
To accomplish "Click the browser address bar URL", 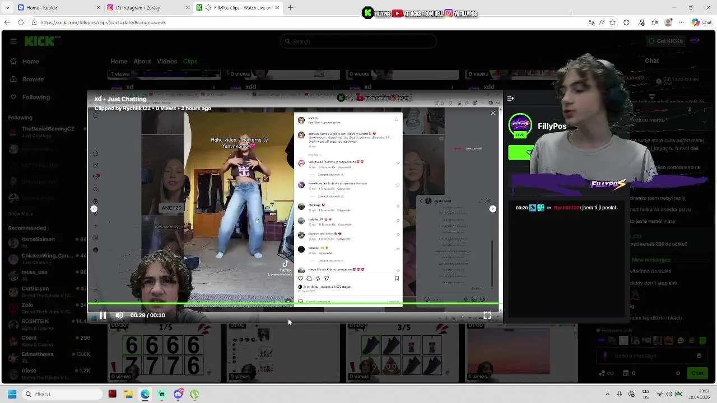I will click(x=103, y=22).
